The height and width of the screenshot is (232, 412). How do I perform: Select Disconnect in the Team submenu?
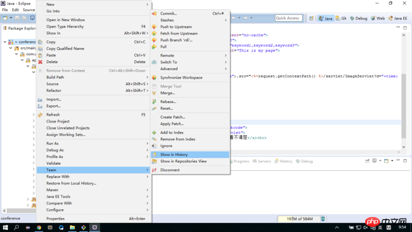[x=169, y=170]
